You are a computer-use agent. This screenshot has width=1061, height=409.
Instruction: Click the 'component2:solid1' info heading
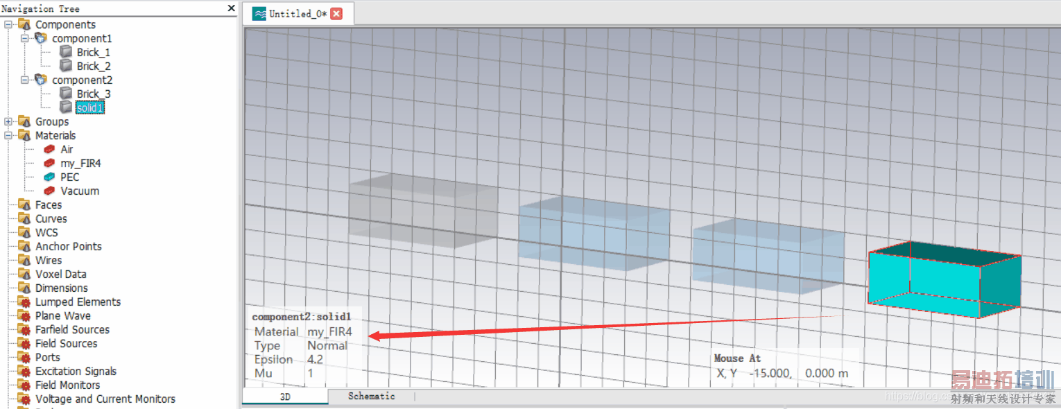tap(302, 317)
